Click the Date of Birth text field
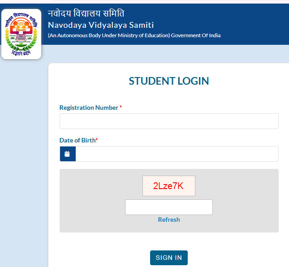 177,154
